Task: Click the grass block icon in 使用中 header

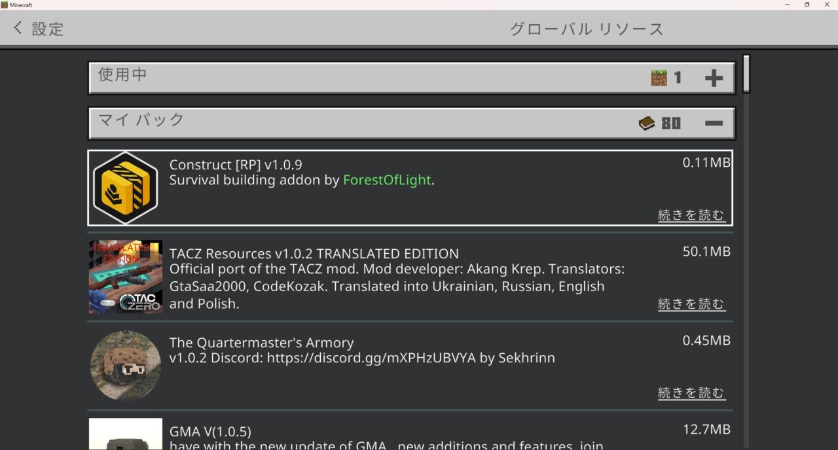Action: point(659,78)
